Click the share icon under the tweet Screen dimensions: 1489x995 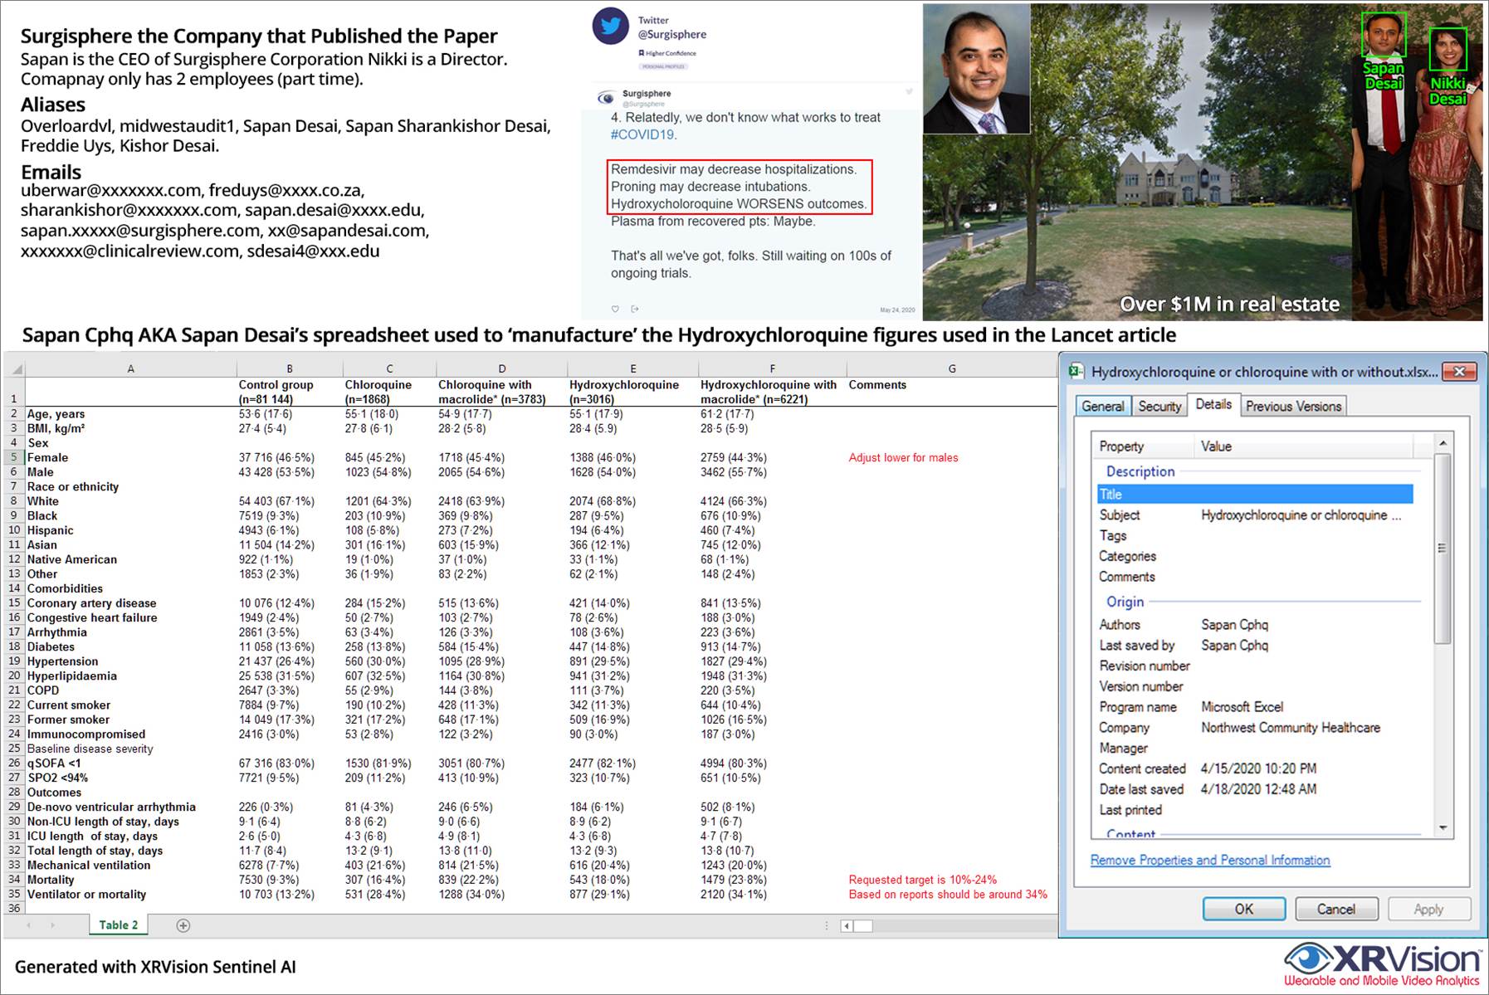pyautogui.click(x=635, y=309)
